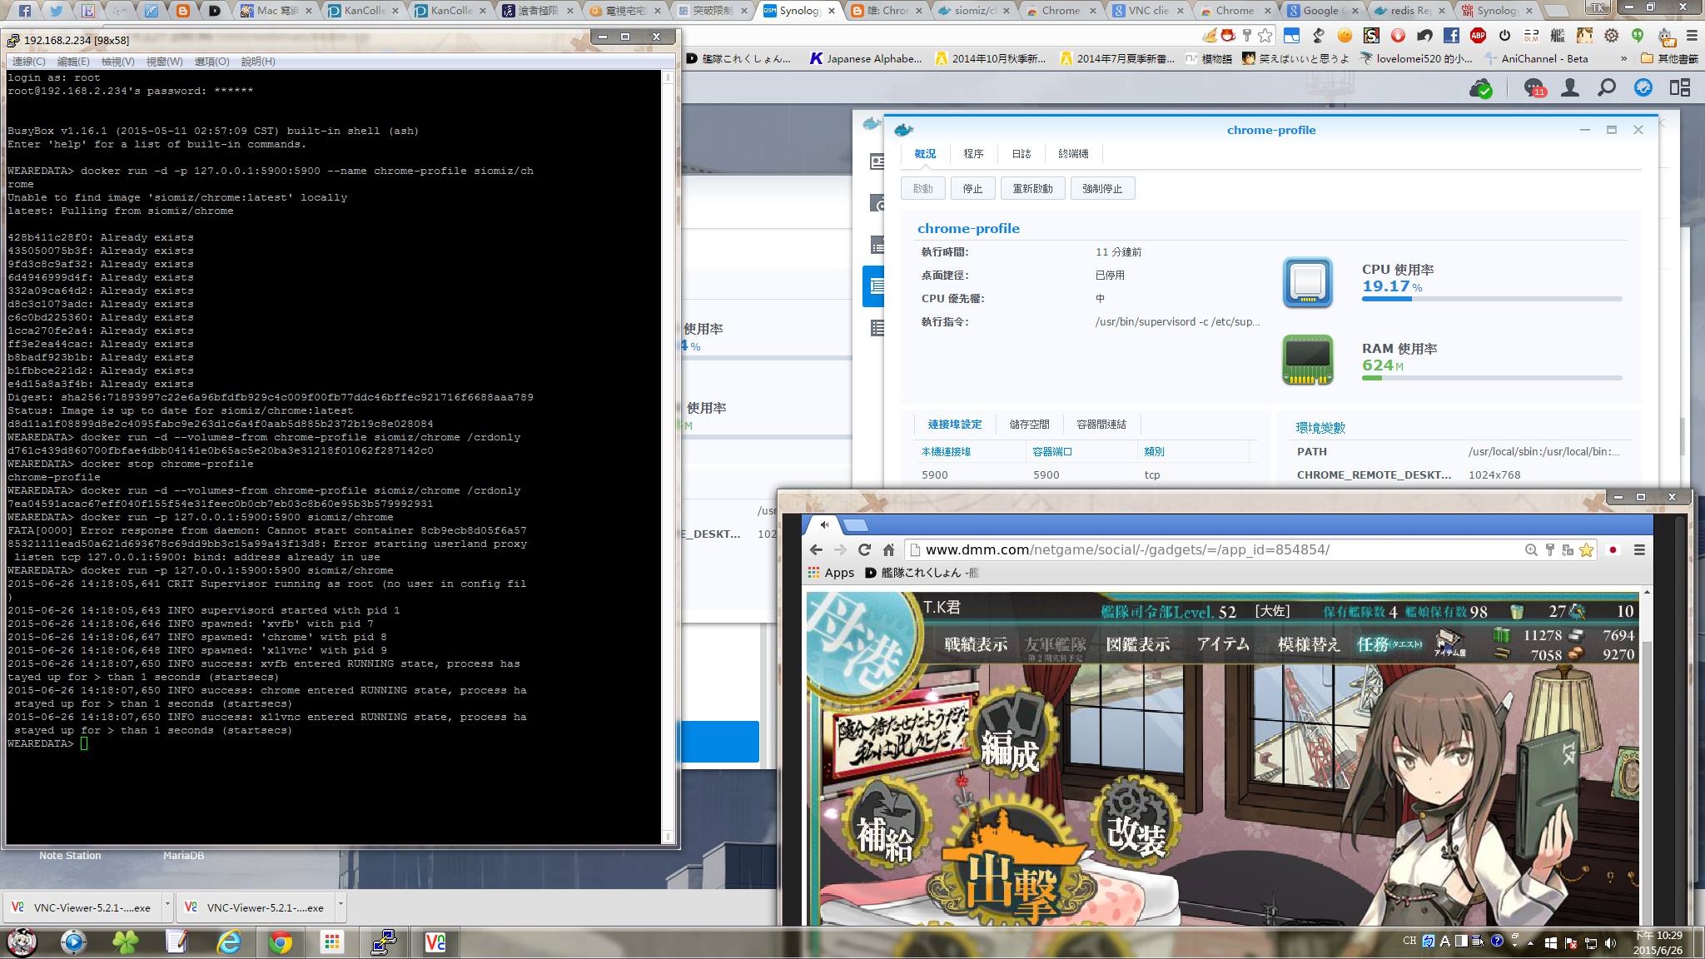Select the 連接埠設定 port settings tab
Image resolution: width=1705 pixels, height=959 pixels.
coord(955,425)
